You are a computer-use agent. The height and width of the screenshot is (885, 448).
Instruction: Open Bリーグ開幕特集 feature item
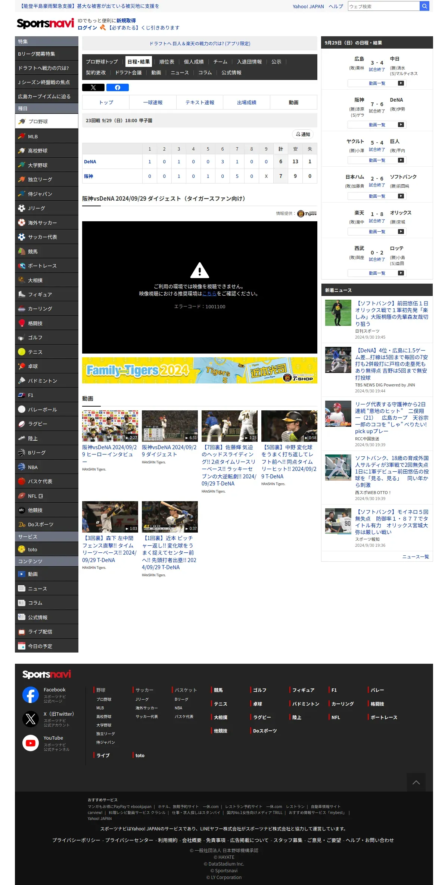coord(47,54)
